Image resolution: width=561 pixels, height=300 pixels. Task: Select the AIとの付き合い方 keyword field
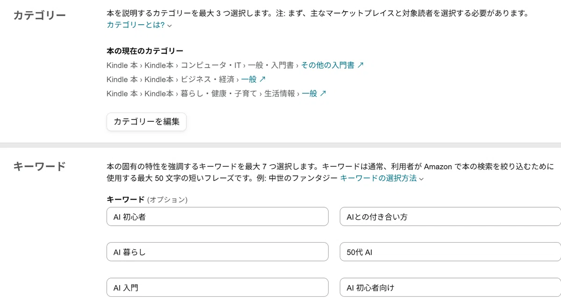pyautogui.click(x=450, y=217)
